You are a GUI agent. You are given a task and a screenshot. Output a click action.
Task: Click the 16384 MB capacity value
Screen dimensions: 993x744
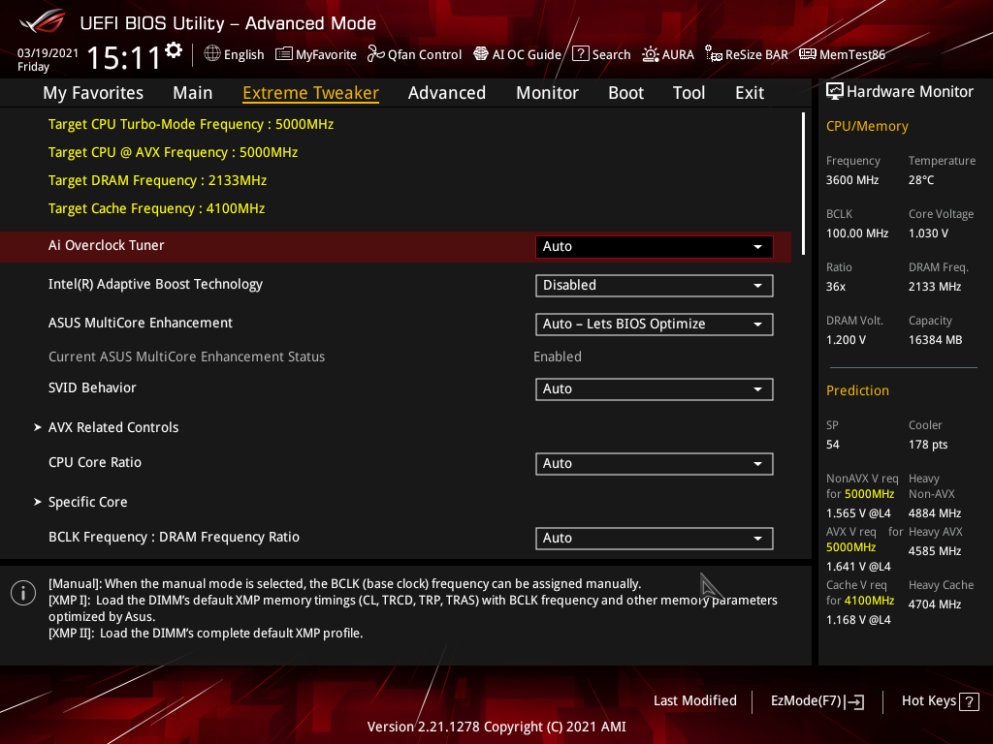tap(935, 340)
